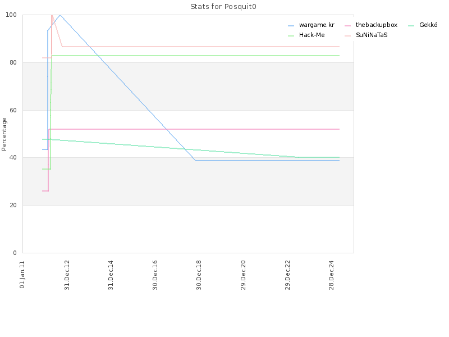
Task: Click the 100 tick on the Percentage axis
Action: (x=11, y=15)
